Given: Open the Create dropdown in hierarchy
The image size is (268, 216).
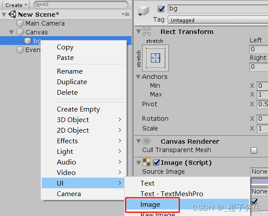Looking at the screenshot, I should click(x=16, y=5).
